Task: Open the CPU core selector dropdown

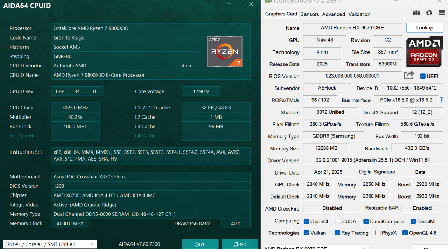Action: click(x=50, y=244)
